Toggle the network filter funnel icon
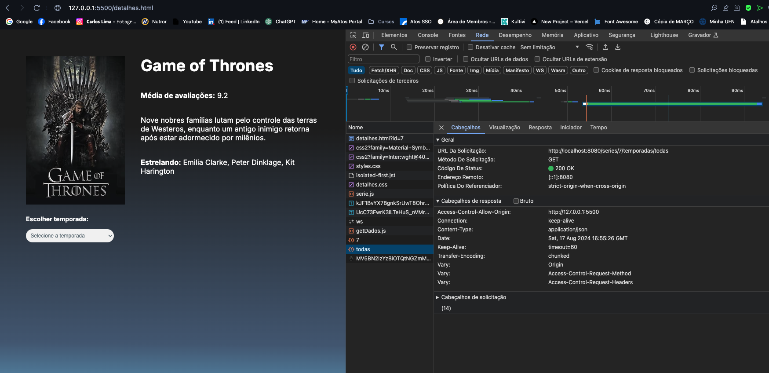Image resolution: width=769 pixels, height=373 pixels. point(382,47)
